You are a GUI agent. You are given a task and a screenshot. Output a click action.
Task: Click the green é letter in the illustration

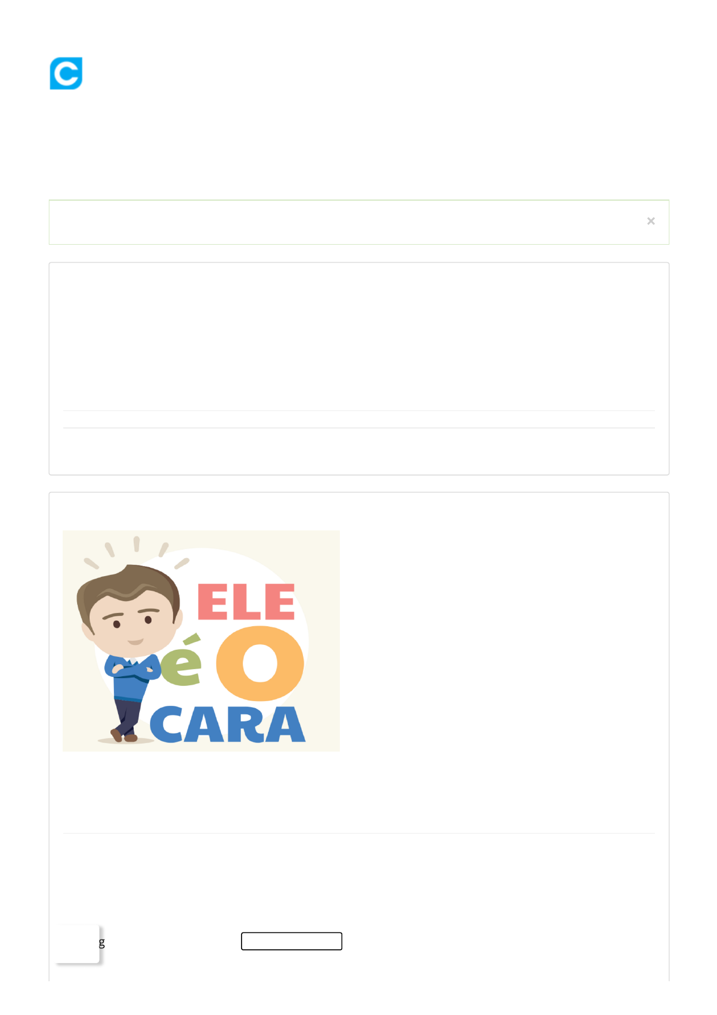pyautogui.click(x=181, y=661)
